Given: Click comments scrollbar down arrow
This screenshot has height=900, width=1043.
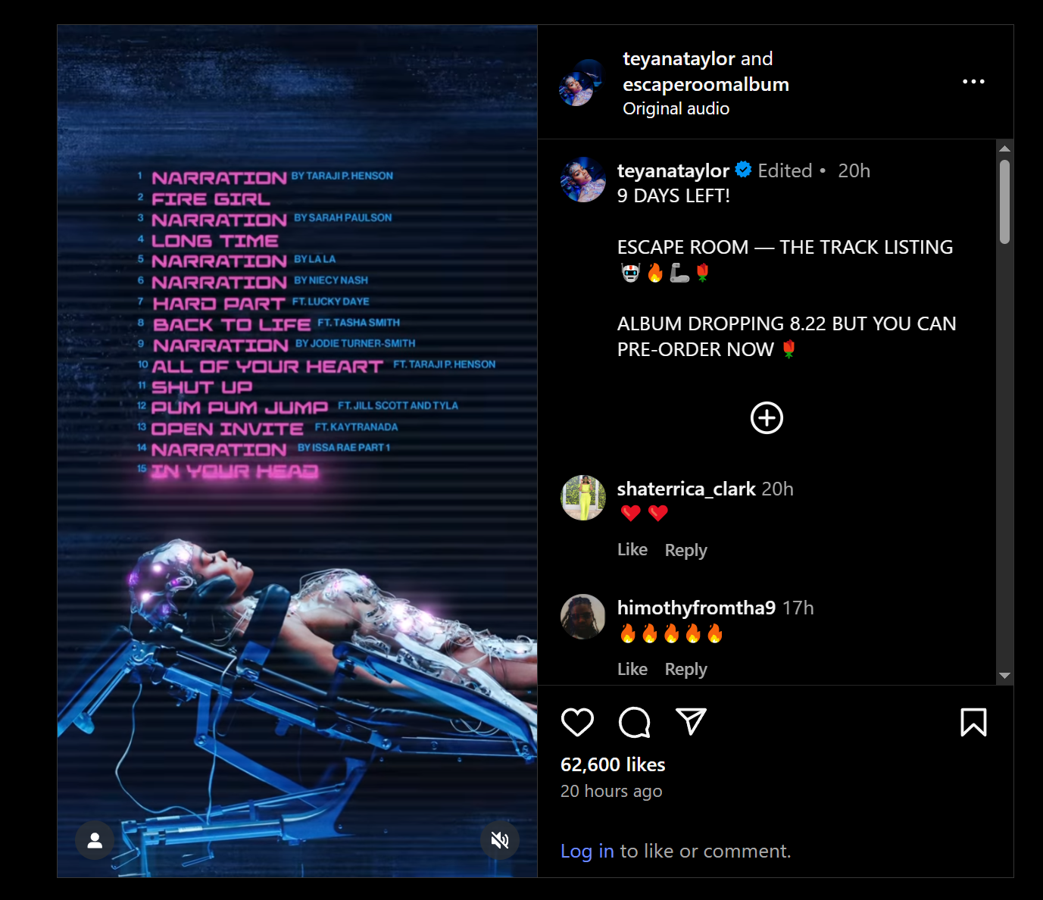Looking at the screenshot, I should tap(1005, 676).
